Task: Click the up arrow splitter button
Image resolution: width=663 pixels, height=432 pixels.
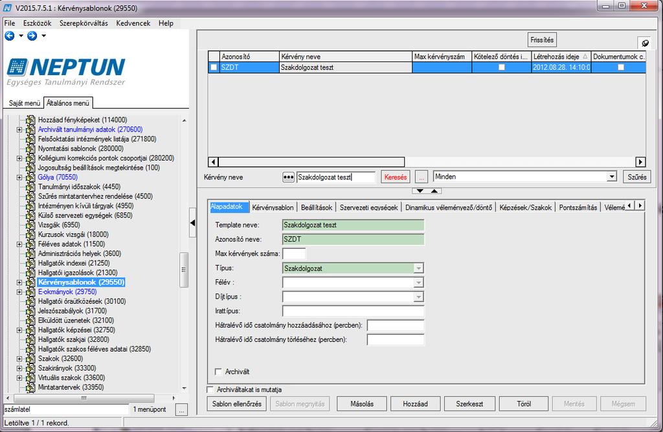Action: pyautogui.click(x=434, y=191)
